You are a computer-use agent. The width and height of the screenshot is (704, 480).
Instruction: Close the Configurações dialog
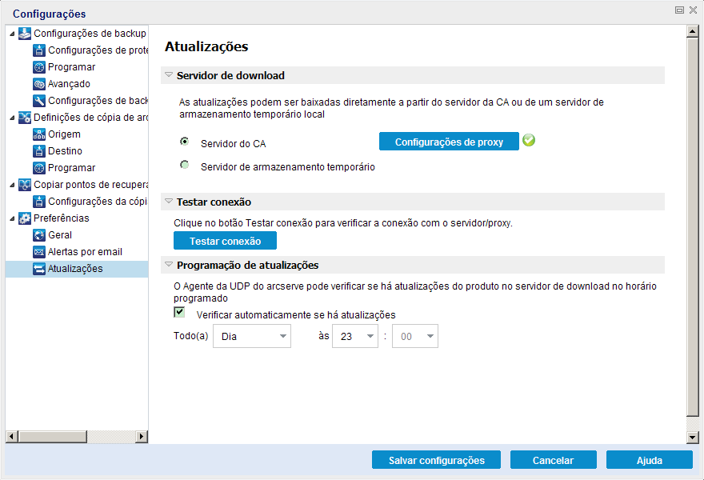(x=694, y=10)
